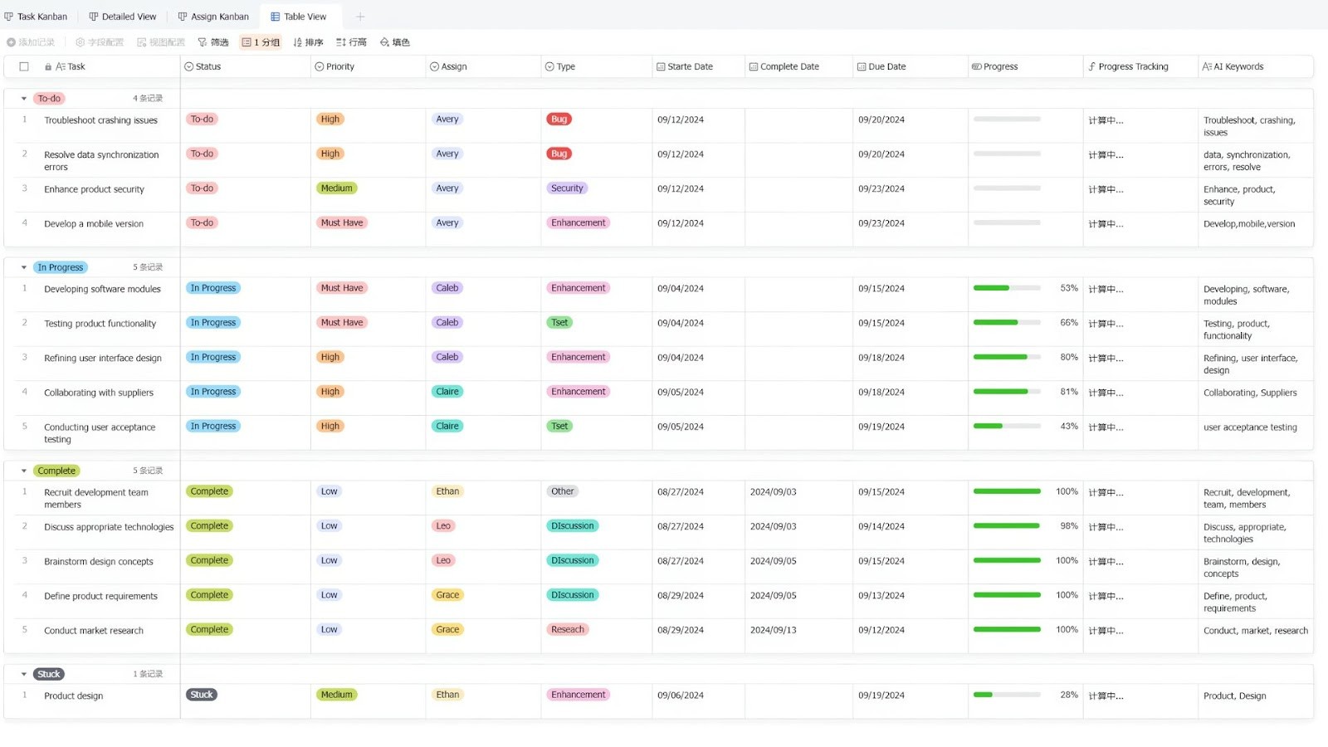Toggle the select-all checkbox in the header
Image resolution: width=1328 pixels, height=747 pixels.
(x=23, y=66)
